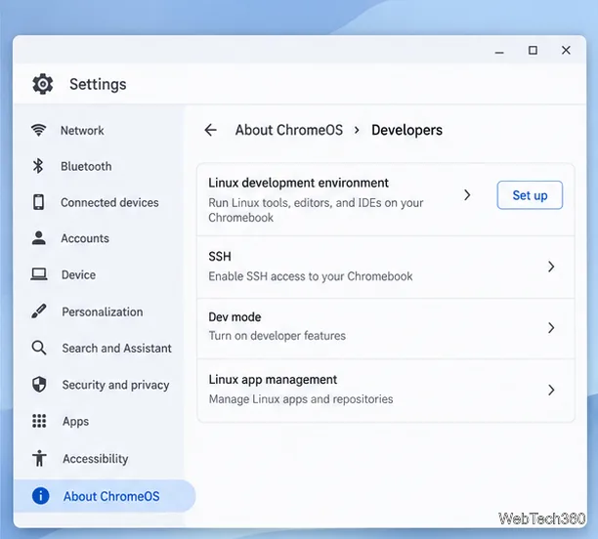Click About ChromeOS breadcrumb link
The width and height of the screenshot is (598, 539).
[288, 130]
